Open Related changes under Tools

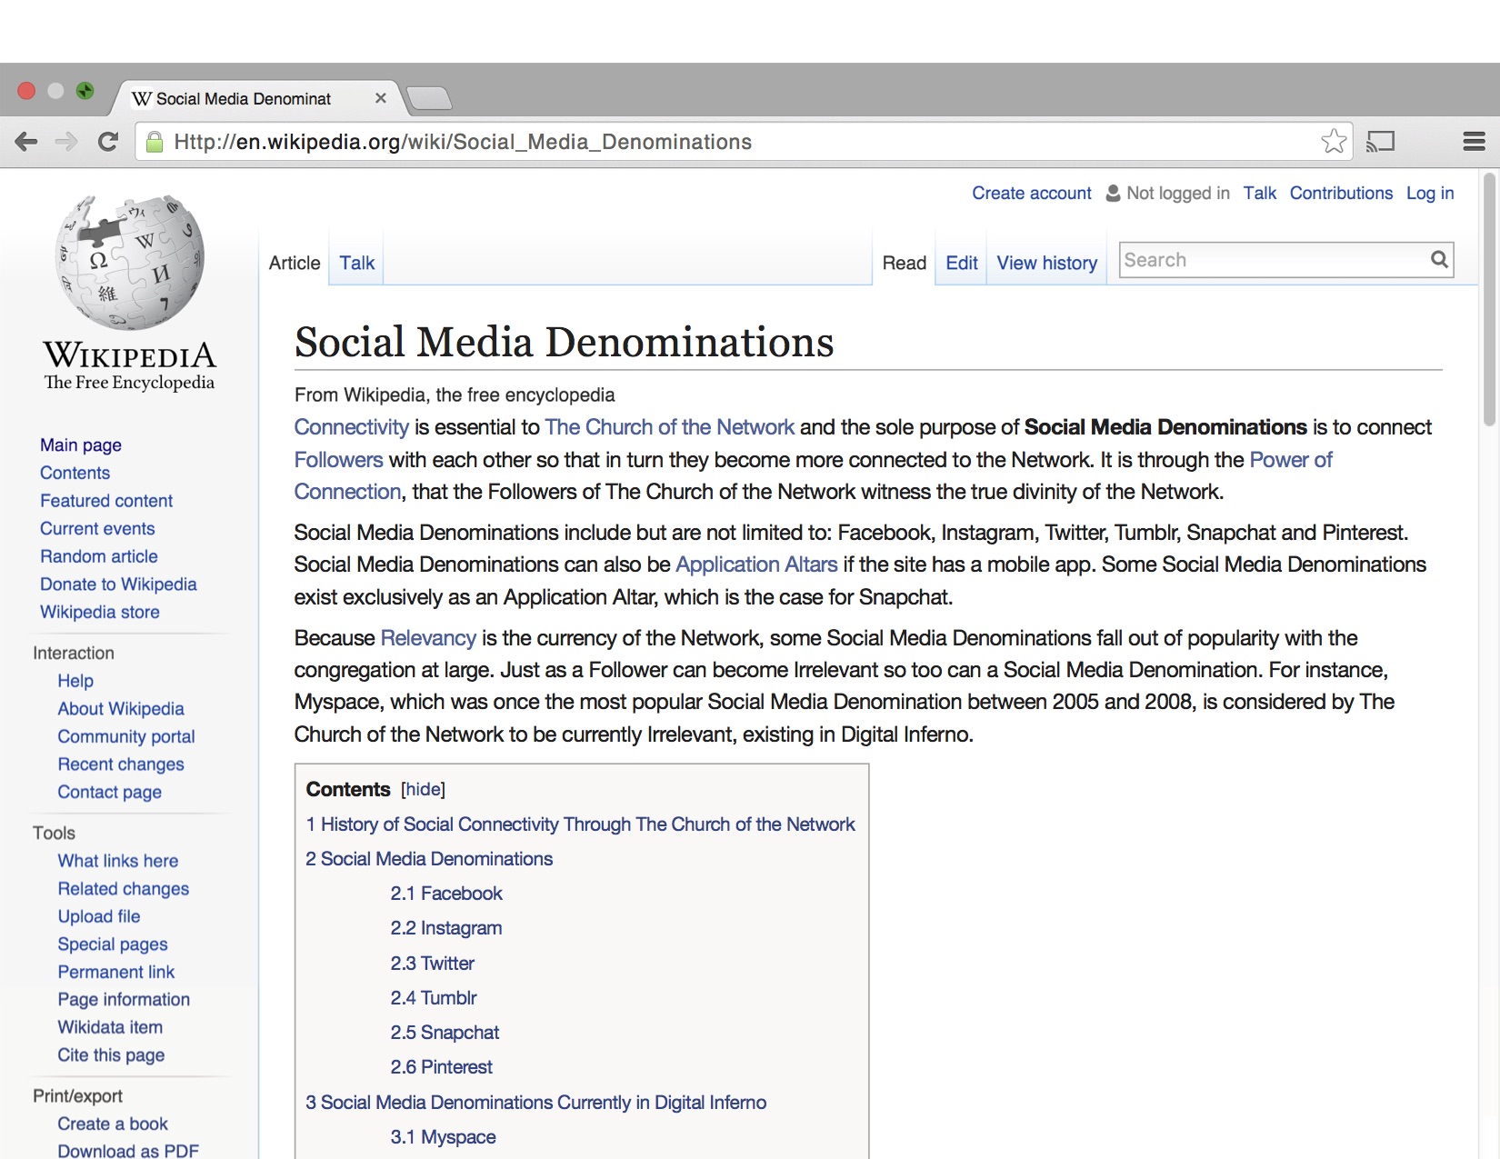pos(124,889)
